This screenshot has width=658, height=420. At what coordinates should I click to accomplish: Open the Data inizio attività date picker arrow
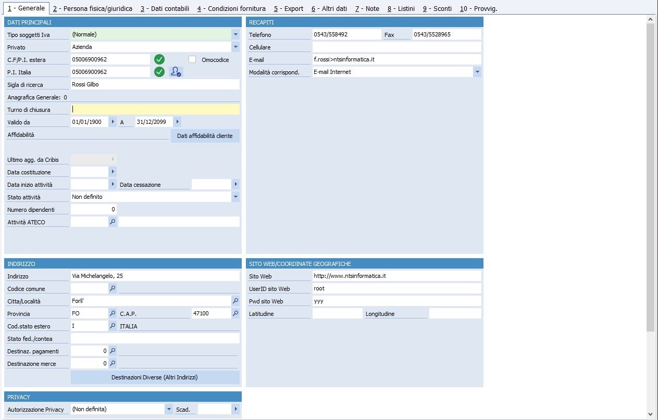(113, 185)
